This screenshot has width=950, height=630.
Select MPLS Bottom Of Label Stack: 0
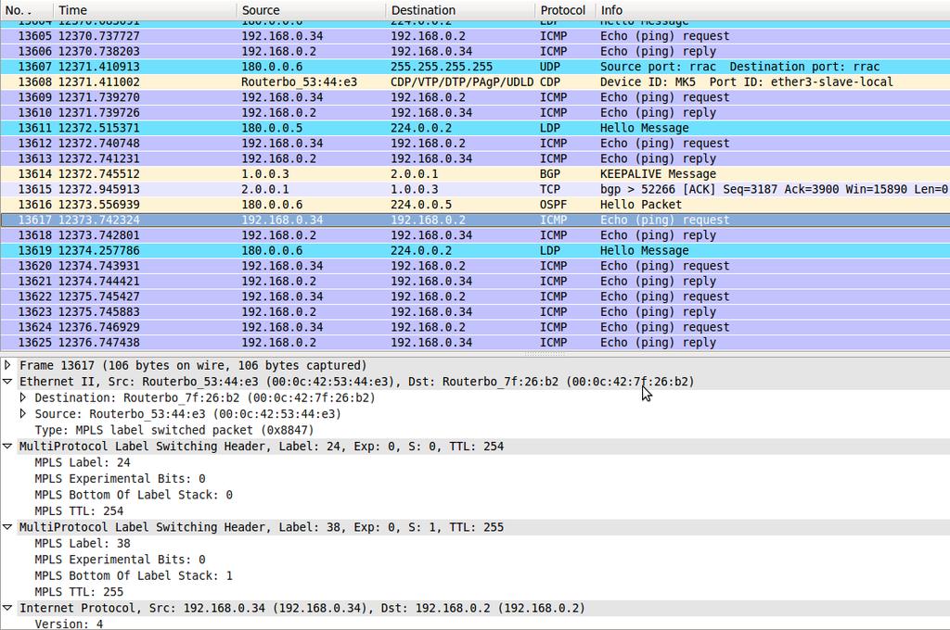coord(134,495)
